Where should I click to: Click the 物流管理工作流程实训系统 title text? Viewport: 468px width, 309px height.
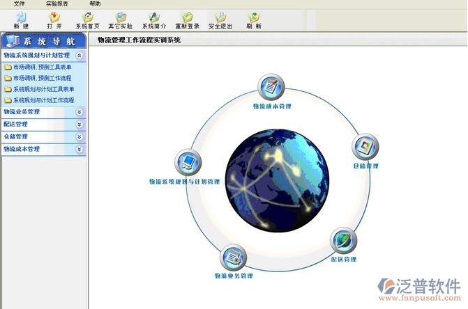tap(139, 40)
